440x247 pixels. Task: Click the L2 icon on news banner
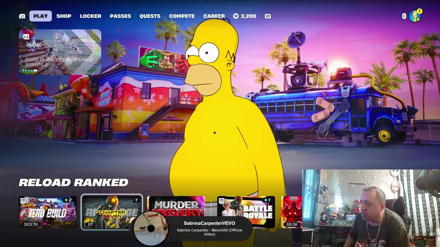click(26, 37)
